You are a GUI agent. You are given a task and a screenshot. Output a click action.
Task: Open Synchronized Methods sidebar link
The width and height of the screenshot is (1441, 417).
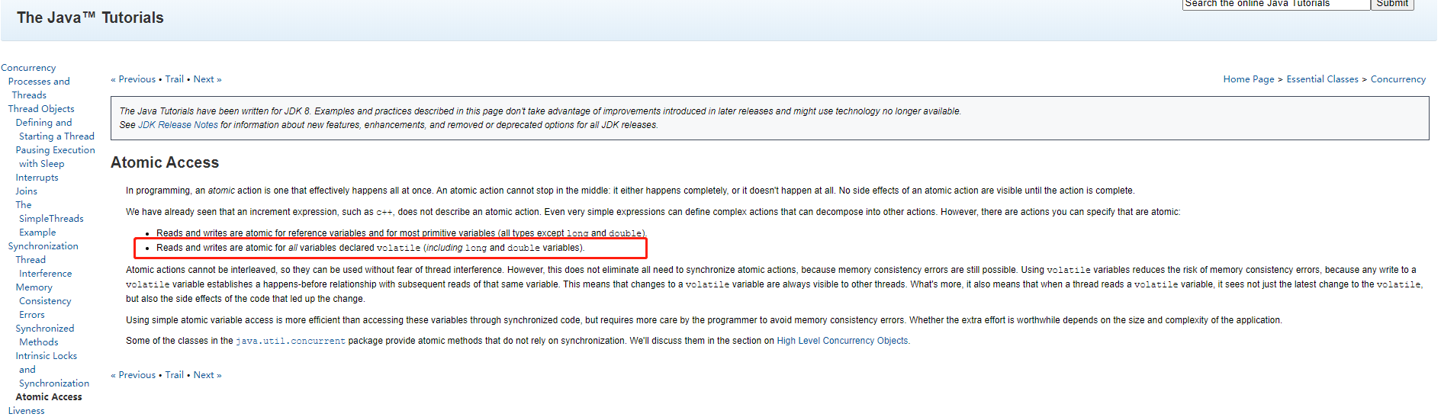pyautogui.click(x=45, y=335)
